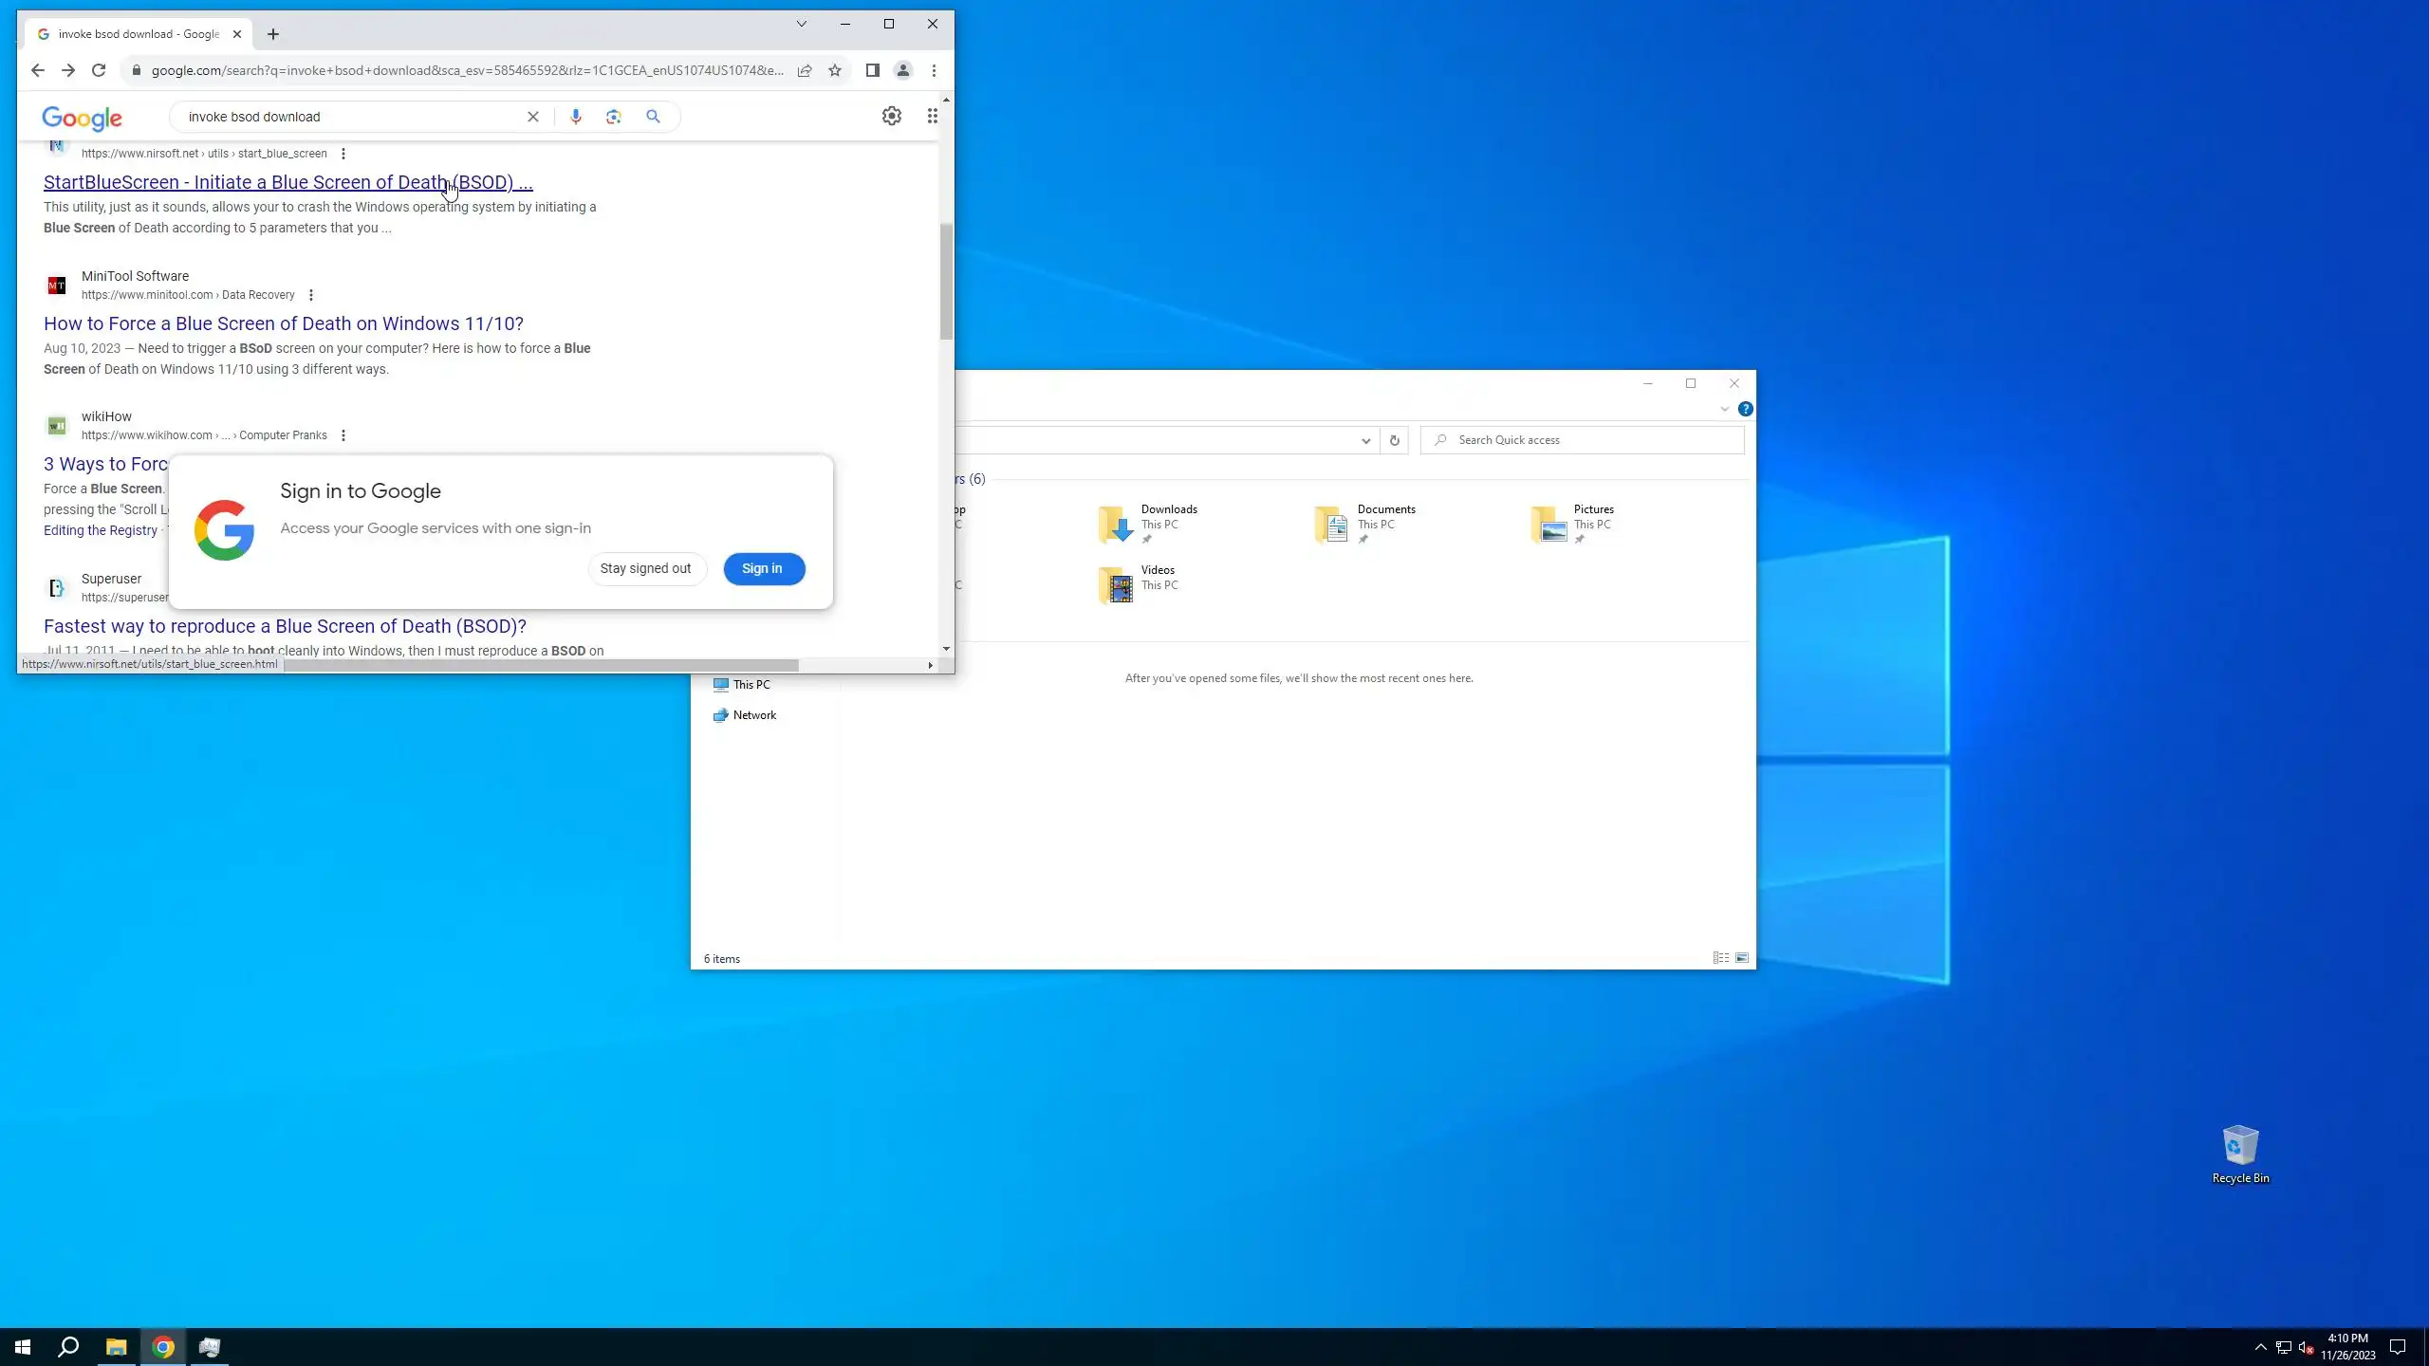2429x1366 pixels.
Task: Open StartBlueScreen nirsoft result link
Action: click(287, 182)
